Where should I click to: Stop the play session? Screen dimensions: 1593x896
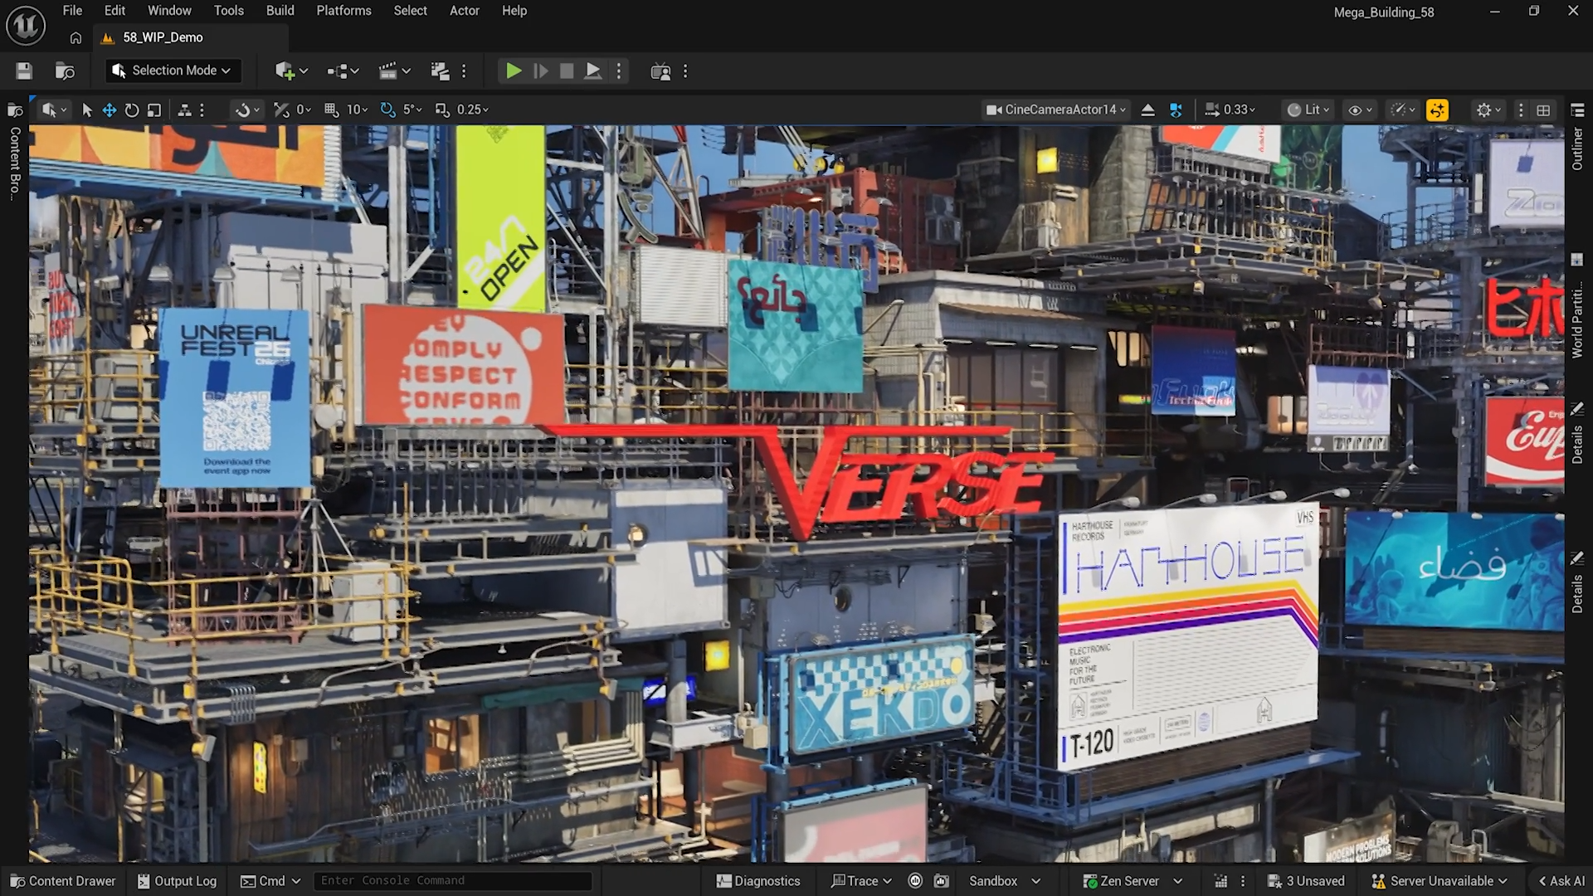(x=567, y=71)
